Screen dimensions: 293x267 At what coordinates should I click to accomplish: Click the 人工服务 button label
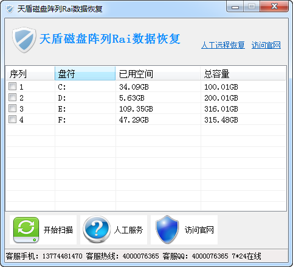128,230
